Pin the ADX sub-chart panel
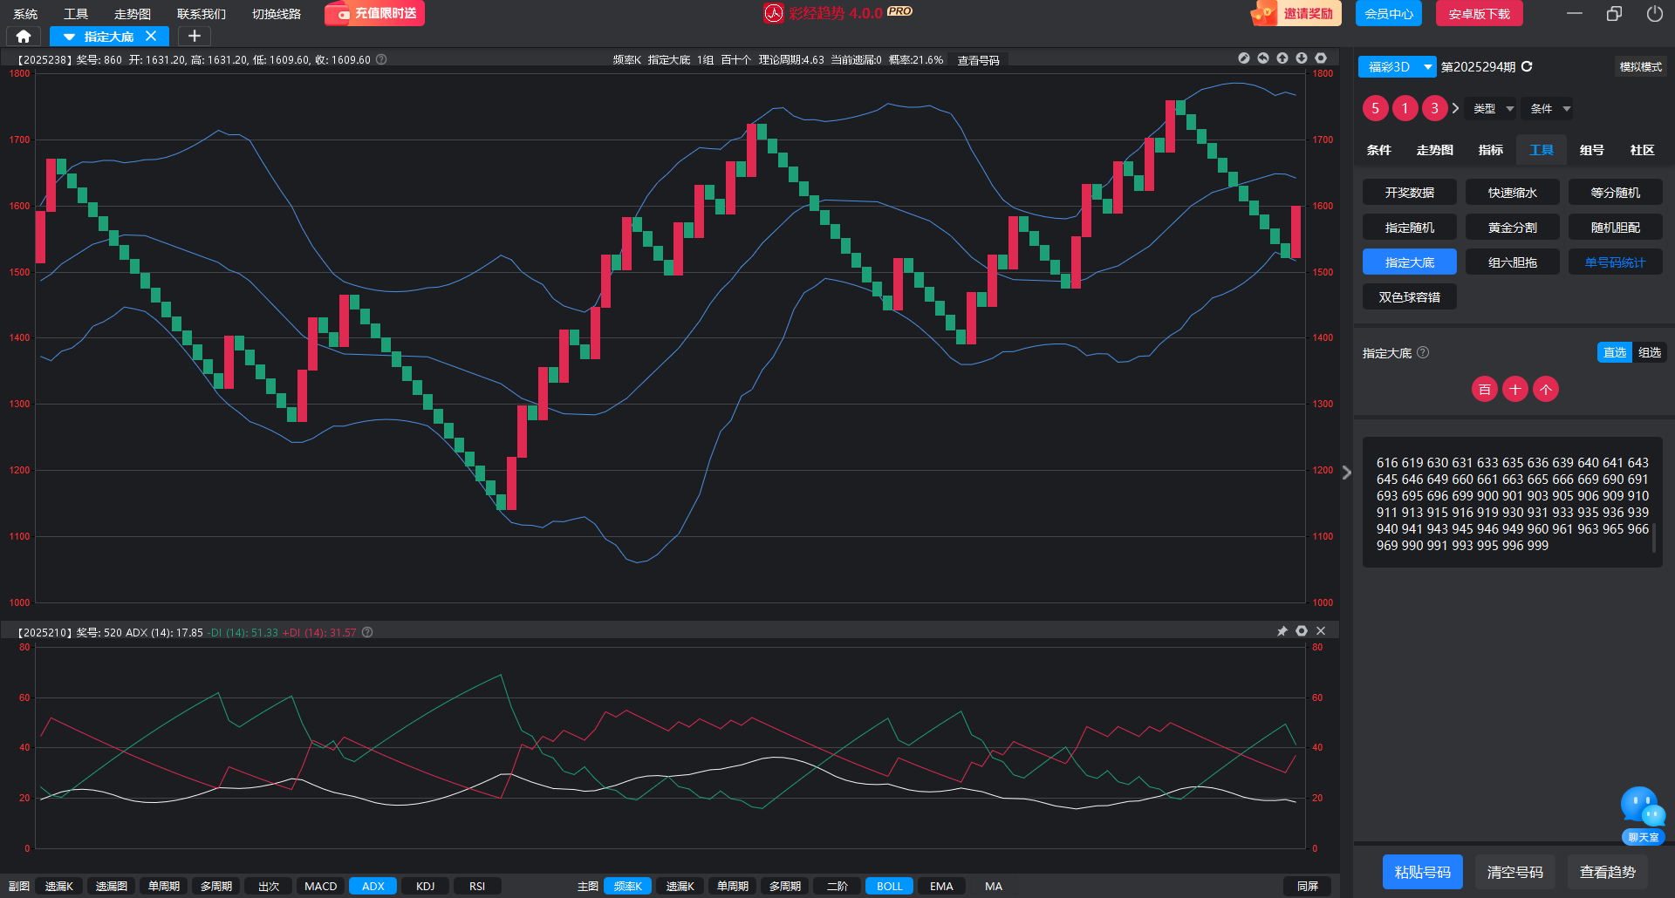 (x=1282, y=631)
